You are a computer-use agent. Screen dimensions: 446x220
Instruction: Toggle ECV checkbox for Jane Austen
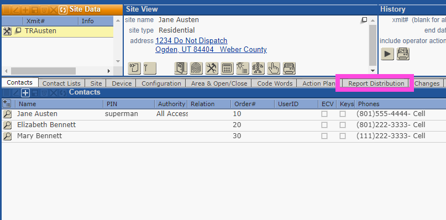click(324, 114)
